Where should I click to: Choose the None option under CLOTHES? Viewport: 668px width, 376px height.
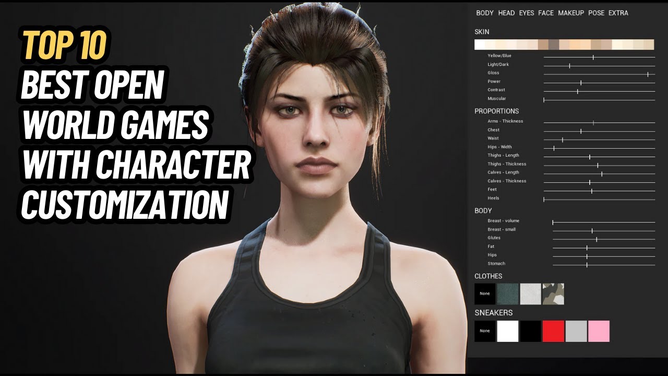[x=484, y=293]
